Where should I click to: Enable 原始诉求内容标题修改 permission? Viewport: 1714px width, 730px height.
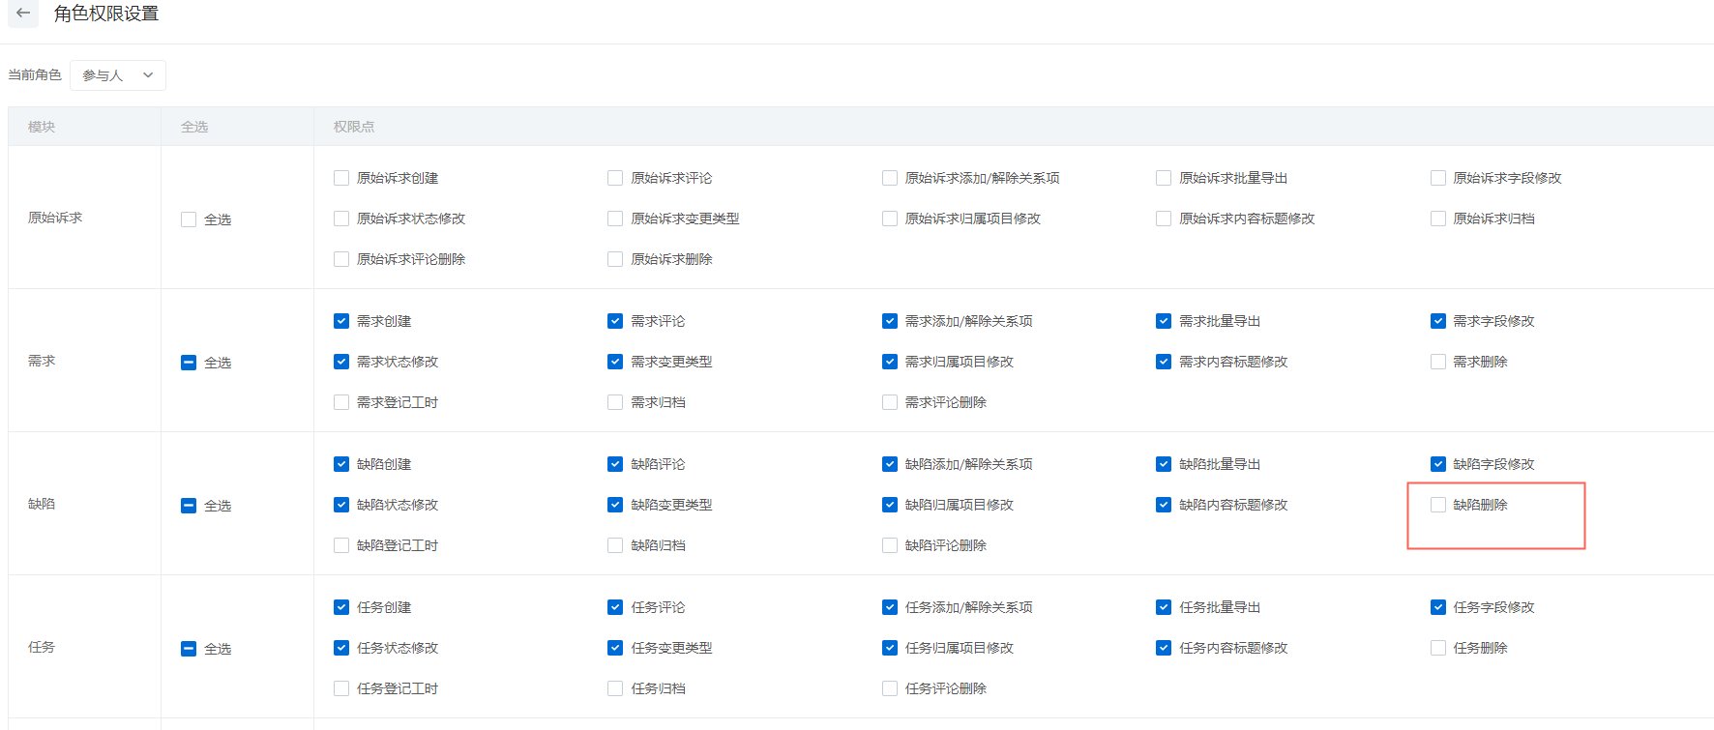click(1164, 219)
